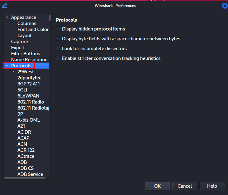228x195 pixels.
Task: Select the ADB protocol row
Action: click(x=22, y=162)
